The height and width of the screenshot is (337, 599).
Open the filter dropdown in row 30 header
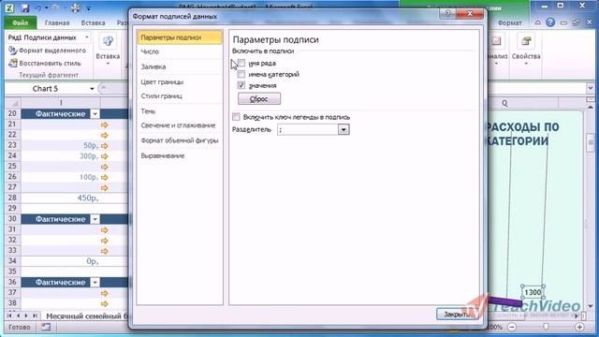coord(95,219)
